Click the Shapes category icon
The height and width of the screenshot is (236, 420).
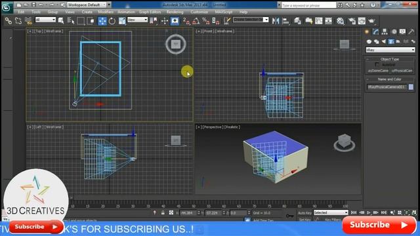pyautogui.click(x=376, y=41)
